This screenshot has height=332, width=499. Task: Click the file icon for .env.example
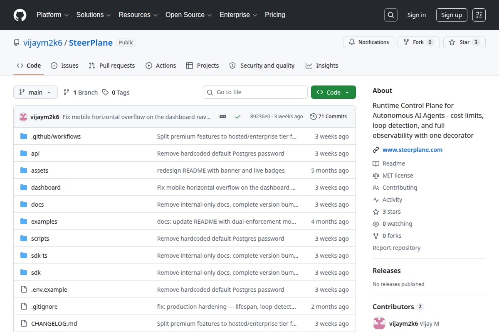click(24, 290)
